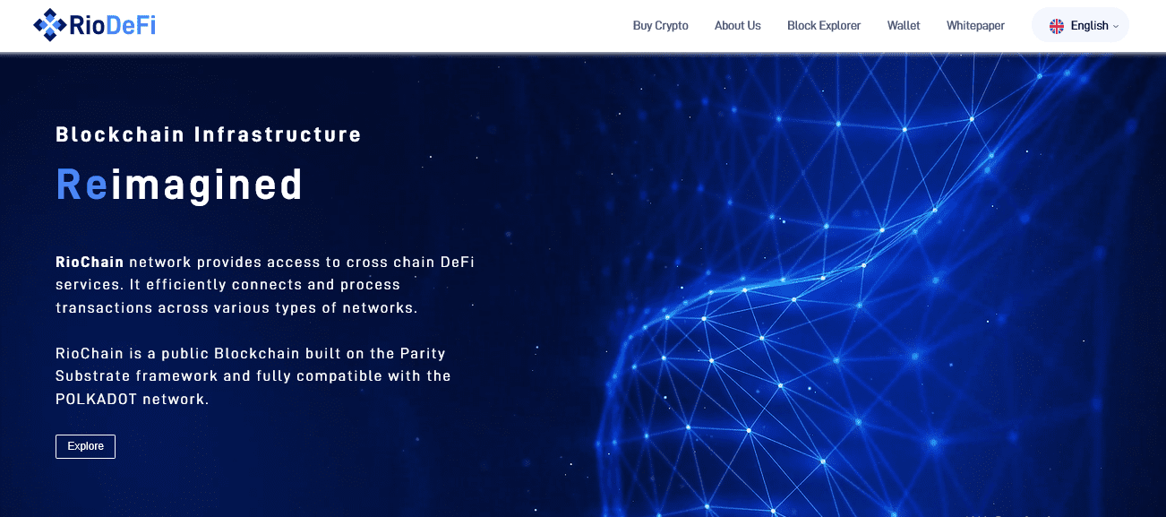Open the Whitepaper link
This screenshot has height=517, width=1166.
[975, 26]
